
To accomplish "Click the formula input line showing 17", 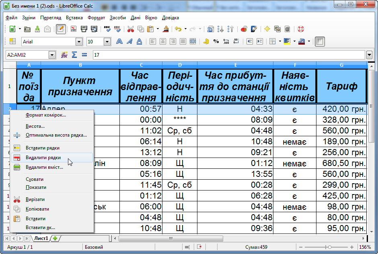I will (x=228, y=55).
